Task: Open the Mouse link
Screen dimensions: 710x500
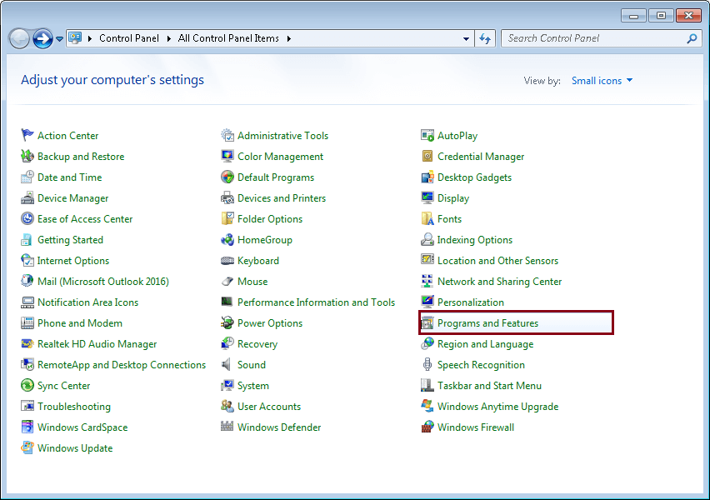Action: (252, 282)
